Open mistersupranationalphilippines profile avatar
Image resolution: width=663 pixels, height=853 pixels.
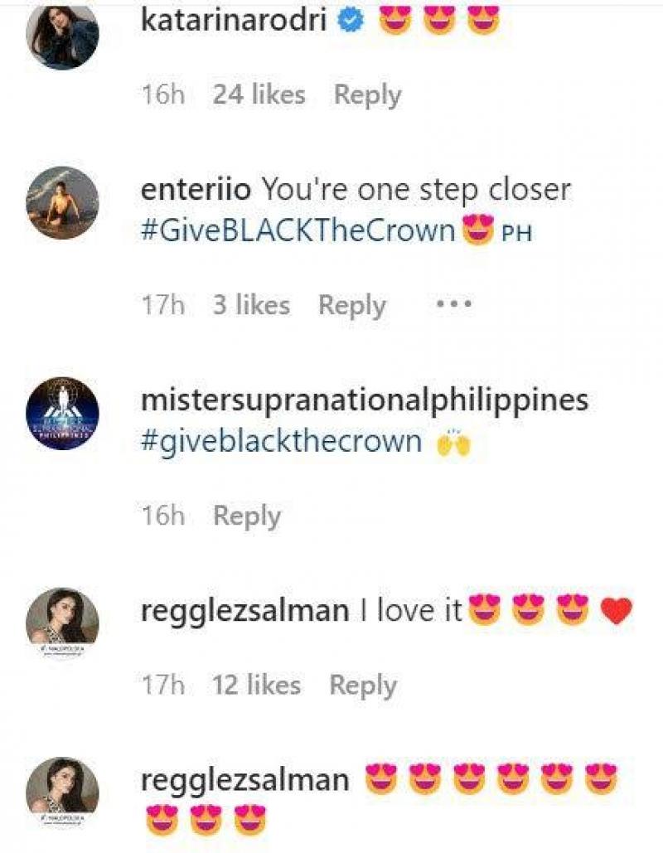tap(63, 414)
